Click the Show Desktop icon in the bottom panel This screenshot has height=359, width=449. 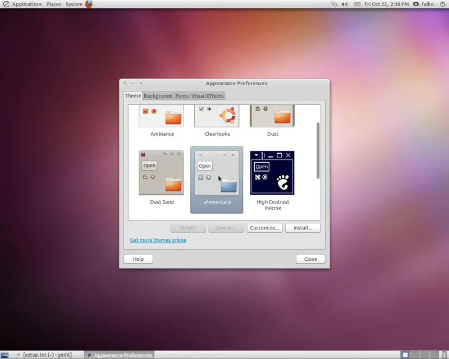pos(4,355)
